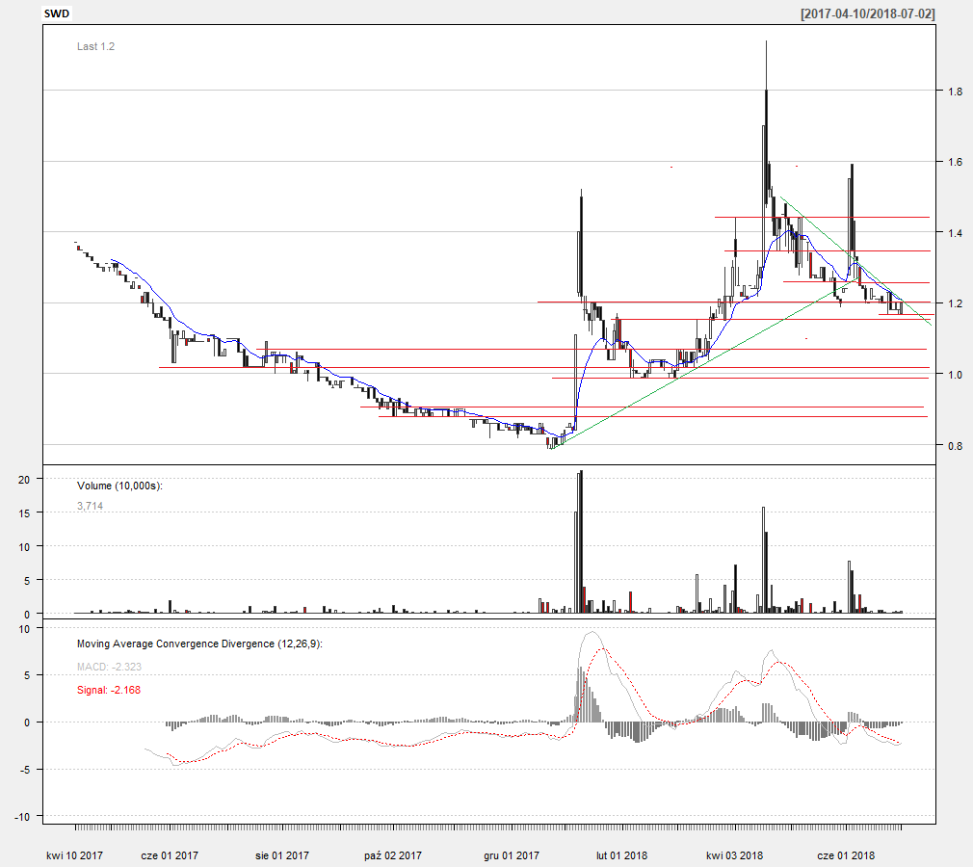Click the 'Signal: -2.168' value

[x=109, y=690]
